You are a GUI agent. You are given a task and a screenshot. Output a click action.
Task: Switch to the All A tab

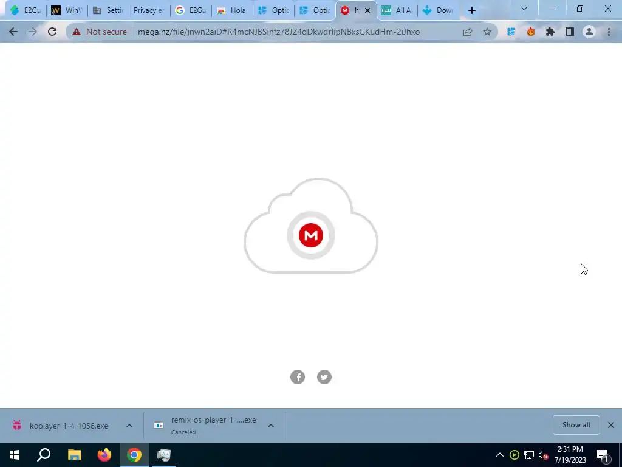397,10
